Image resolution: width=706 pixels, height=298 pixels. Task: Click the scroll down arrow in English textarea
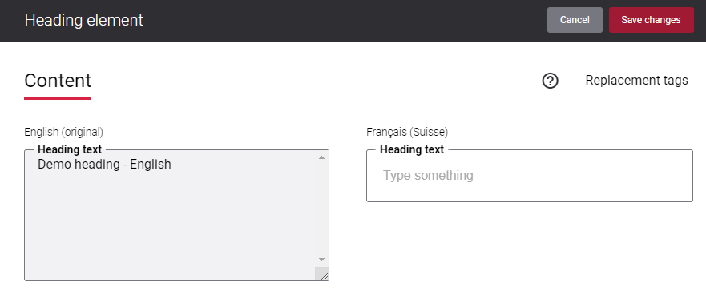point(321,260)
